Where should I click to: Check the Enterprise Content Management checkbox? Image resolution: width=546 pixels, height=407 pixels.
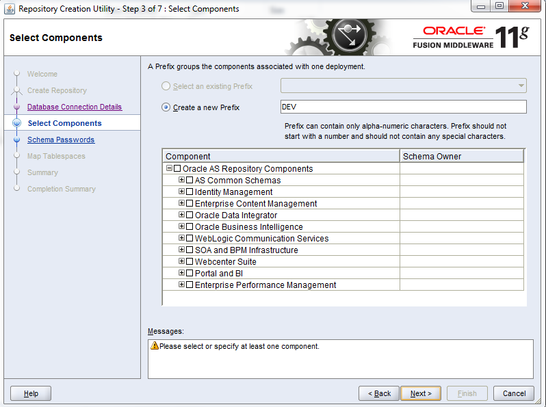tap(190, 203)
